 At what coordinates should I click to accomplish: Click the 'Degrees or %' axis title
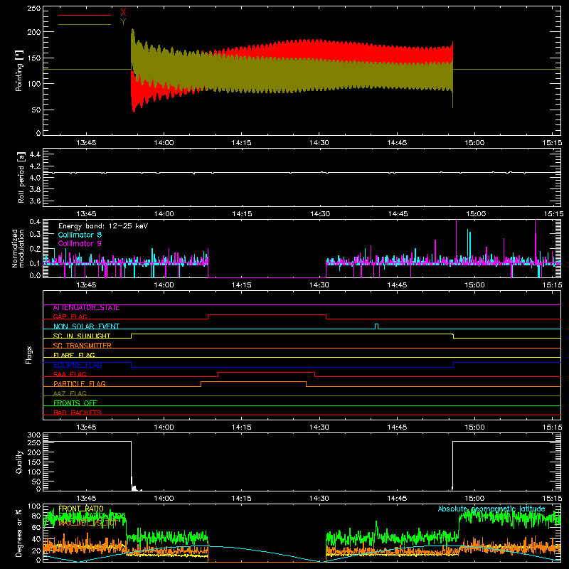19,533
